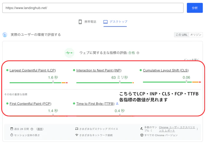The height and width of the screenshot is (144, 208).
Task: Click the devices icon beside さまざまなデスクトップ デバイス
Action: pyautogui.click(x=77, y=129)
